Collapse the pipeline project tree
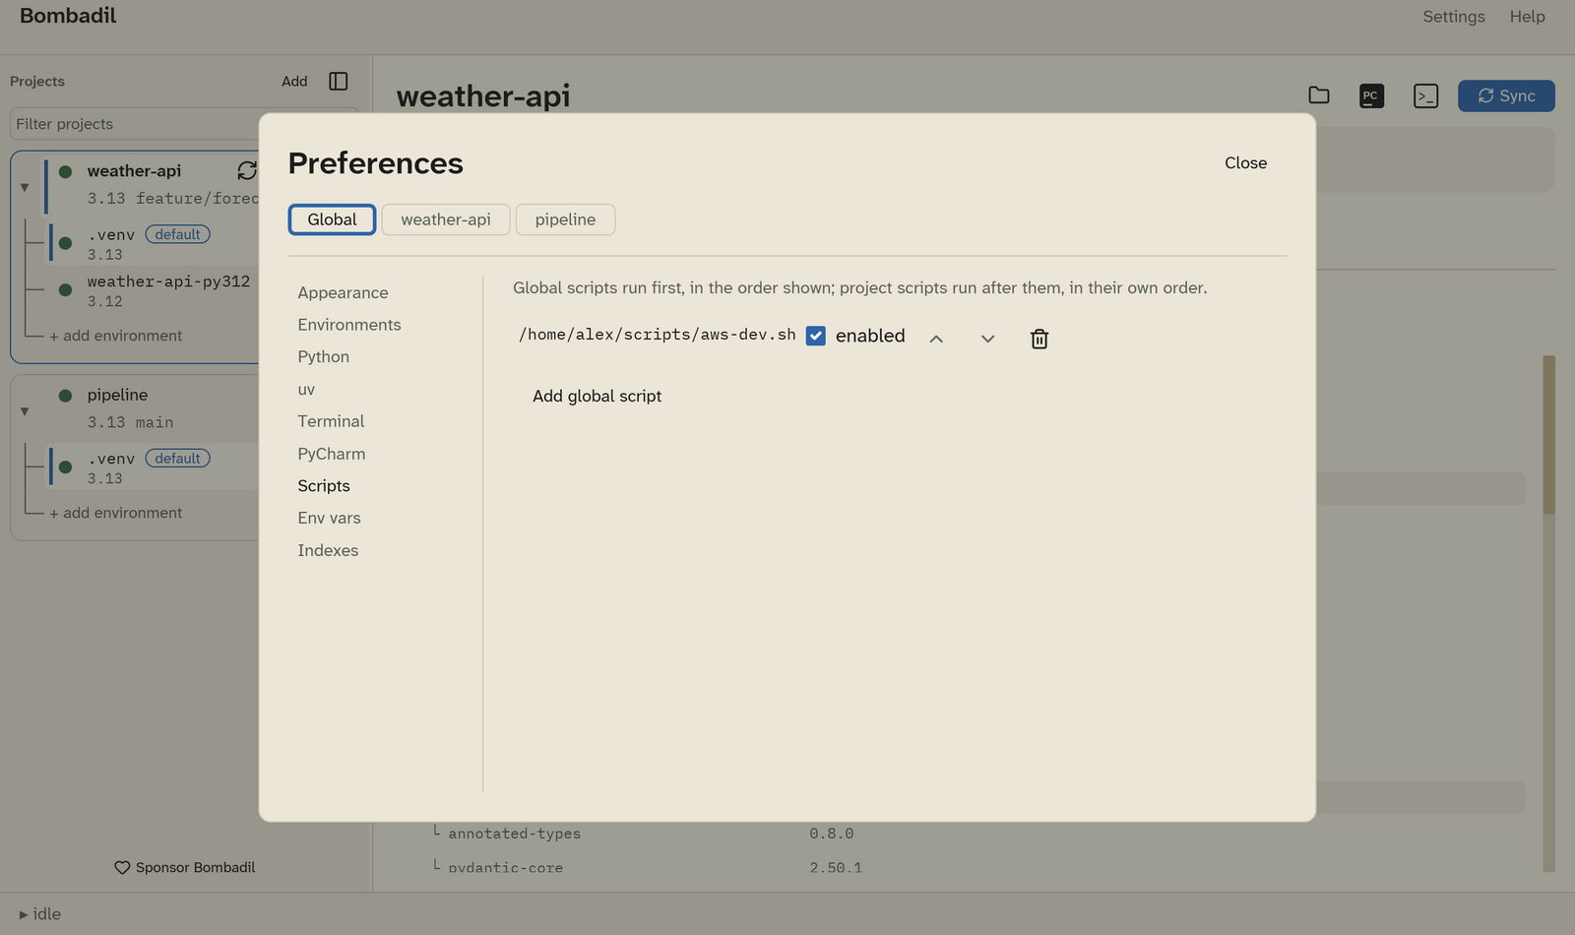1575x935 pixels. 25,411
